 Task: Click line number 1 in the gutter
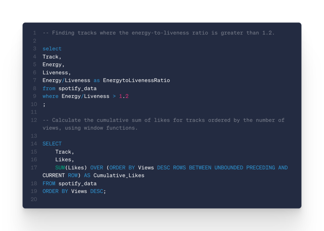(35, 33)
